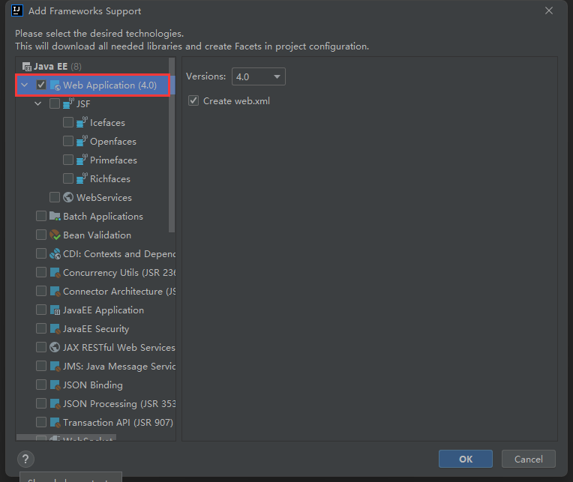Toggle the Create web.xml checkbox

click(193, 100)
